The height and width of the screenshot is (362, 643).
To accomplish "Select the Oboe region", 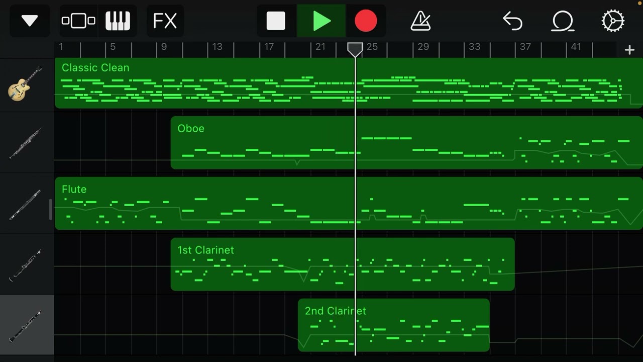I will (x=407, y=143).
